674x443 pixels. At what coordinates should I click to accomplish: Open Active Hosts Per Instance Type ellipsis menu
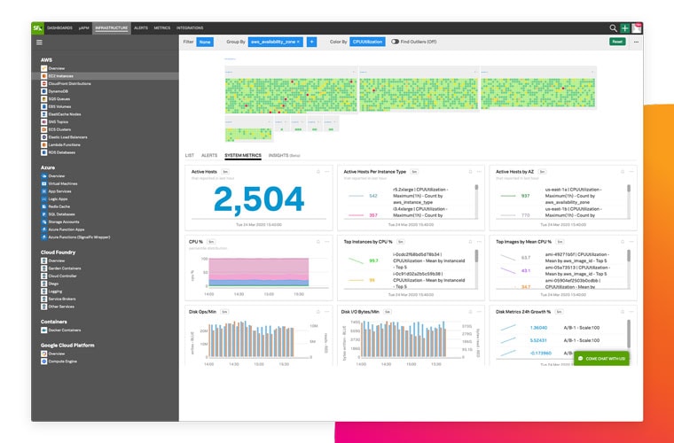tap(479, 172)
